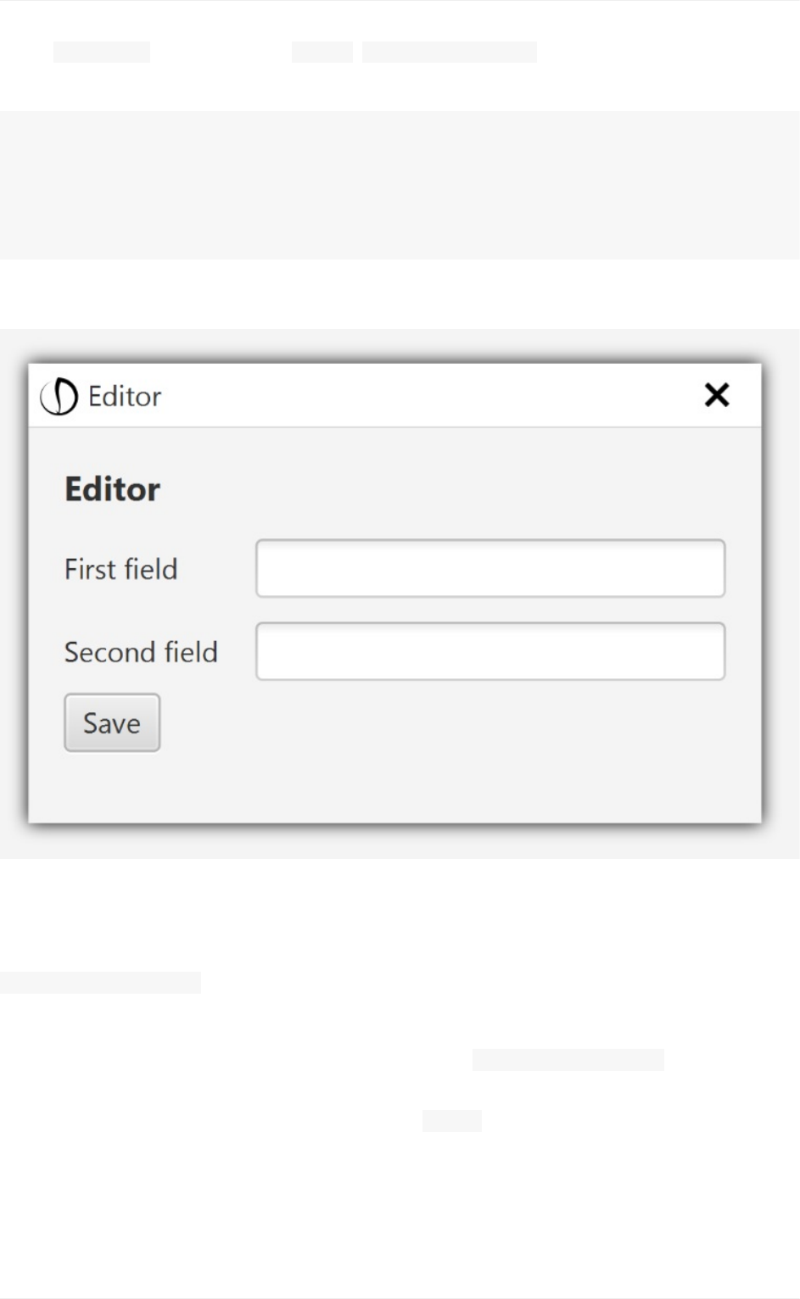This screenshot has width=800, height=1299.
Task: Click empty space in Editor title bar
Action: pos(424,396)
